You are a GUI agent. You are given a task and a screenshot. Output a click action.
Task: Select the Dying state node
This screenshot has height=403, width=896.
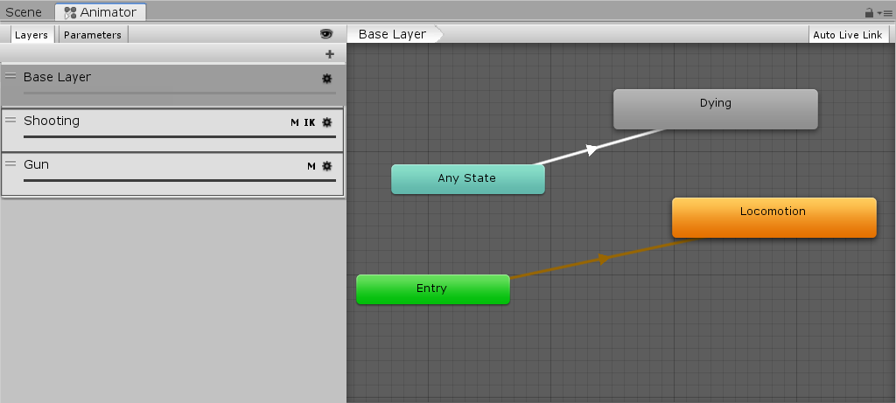point(716,109)
